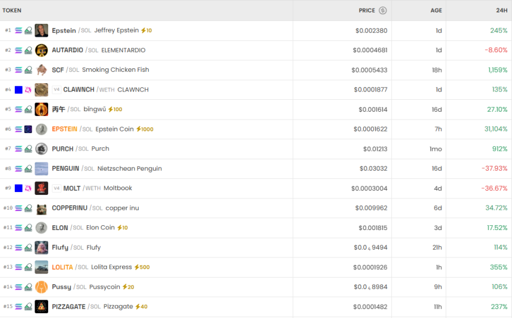Toggle the price currency icon in the header
This screenshot has width=512, height=318.
pyautogui.click(x=383, y=11)
